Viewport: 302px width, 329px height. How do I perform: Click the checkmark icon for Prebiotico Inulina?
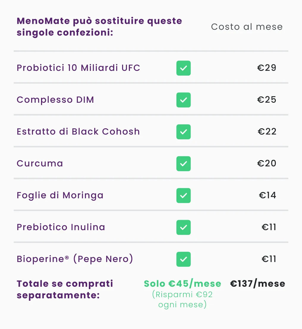[183, 227]
